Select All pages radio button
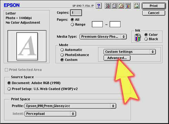 pyautogui.click(x=72, y=20)
